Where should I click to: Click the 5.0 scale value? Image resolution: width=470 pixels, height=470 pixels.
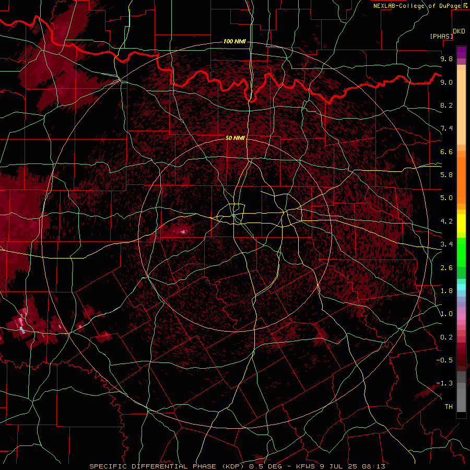(446, 198)
